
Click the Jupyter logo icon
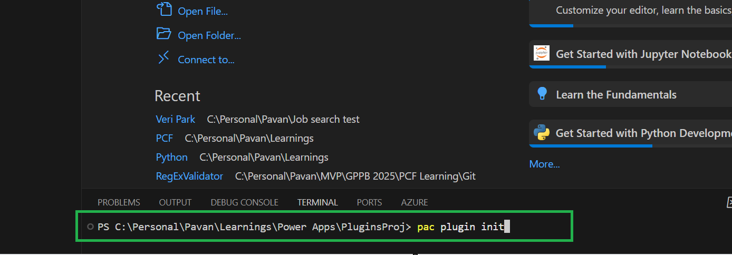[x=541, y=54]
